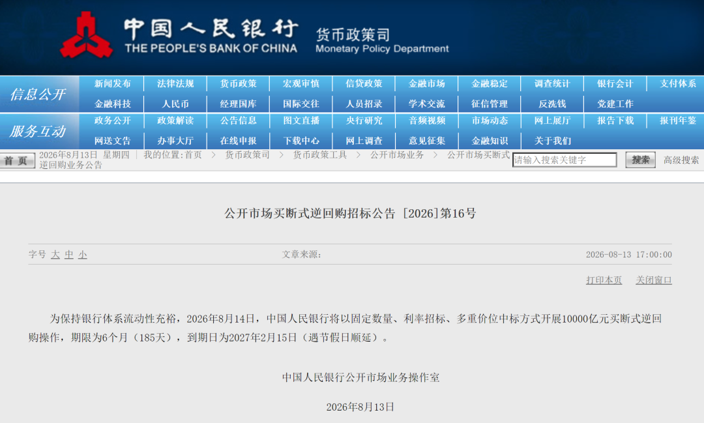
Task: Go to 经理国库 page
Action: 238,104
